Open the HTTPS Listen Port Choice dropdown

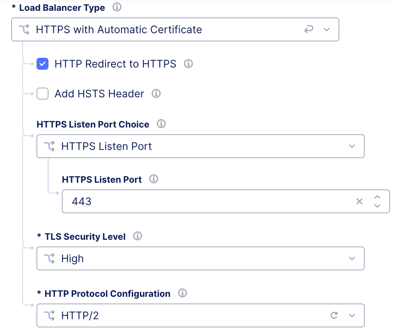(352, 146)
